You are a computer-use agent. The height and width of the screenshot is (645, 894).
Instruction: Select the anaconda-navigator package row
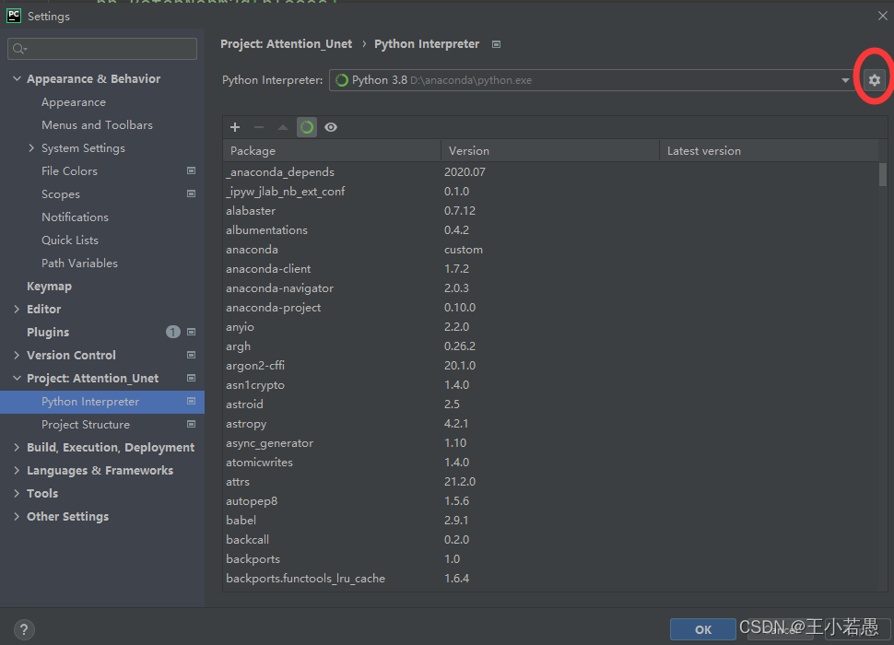coord(551,288)
